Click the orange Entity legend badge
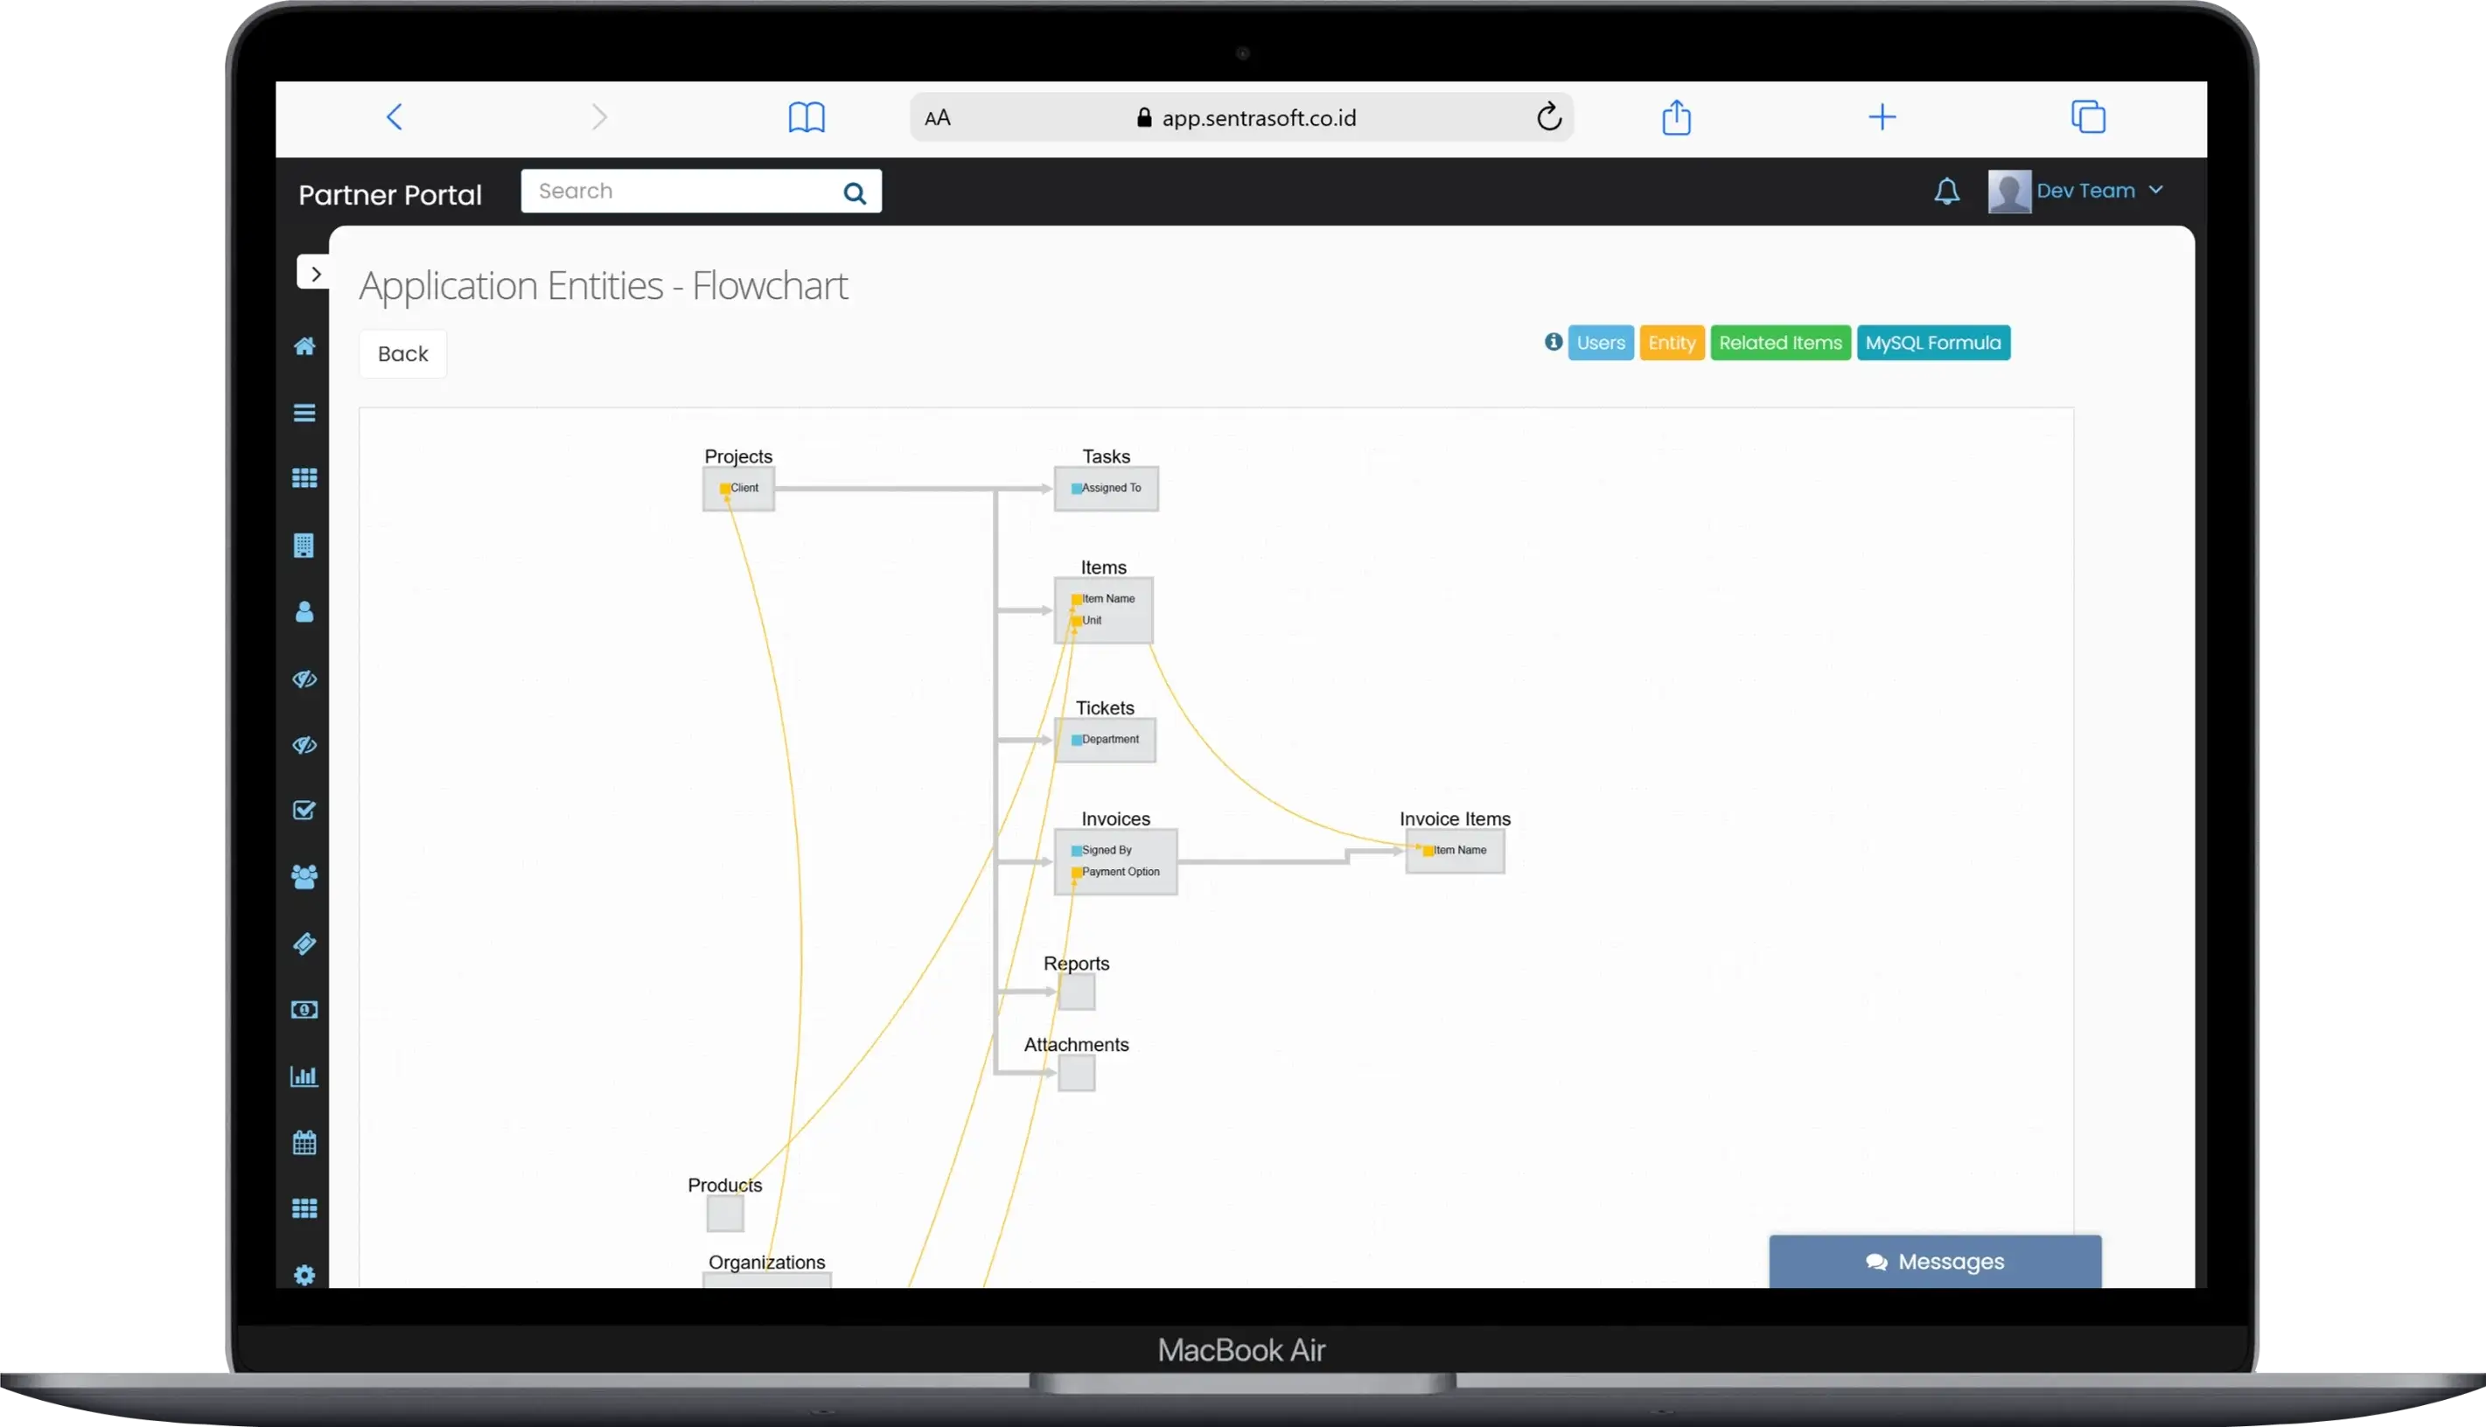Image resolution: width=2486 pixels, height=1427 pixels. pos(1672,343)
